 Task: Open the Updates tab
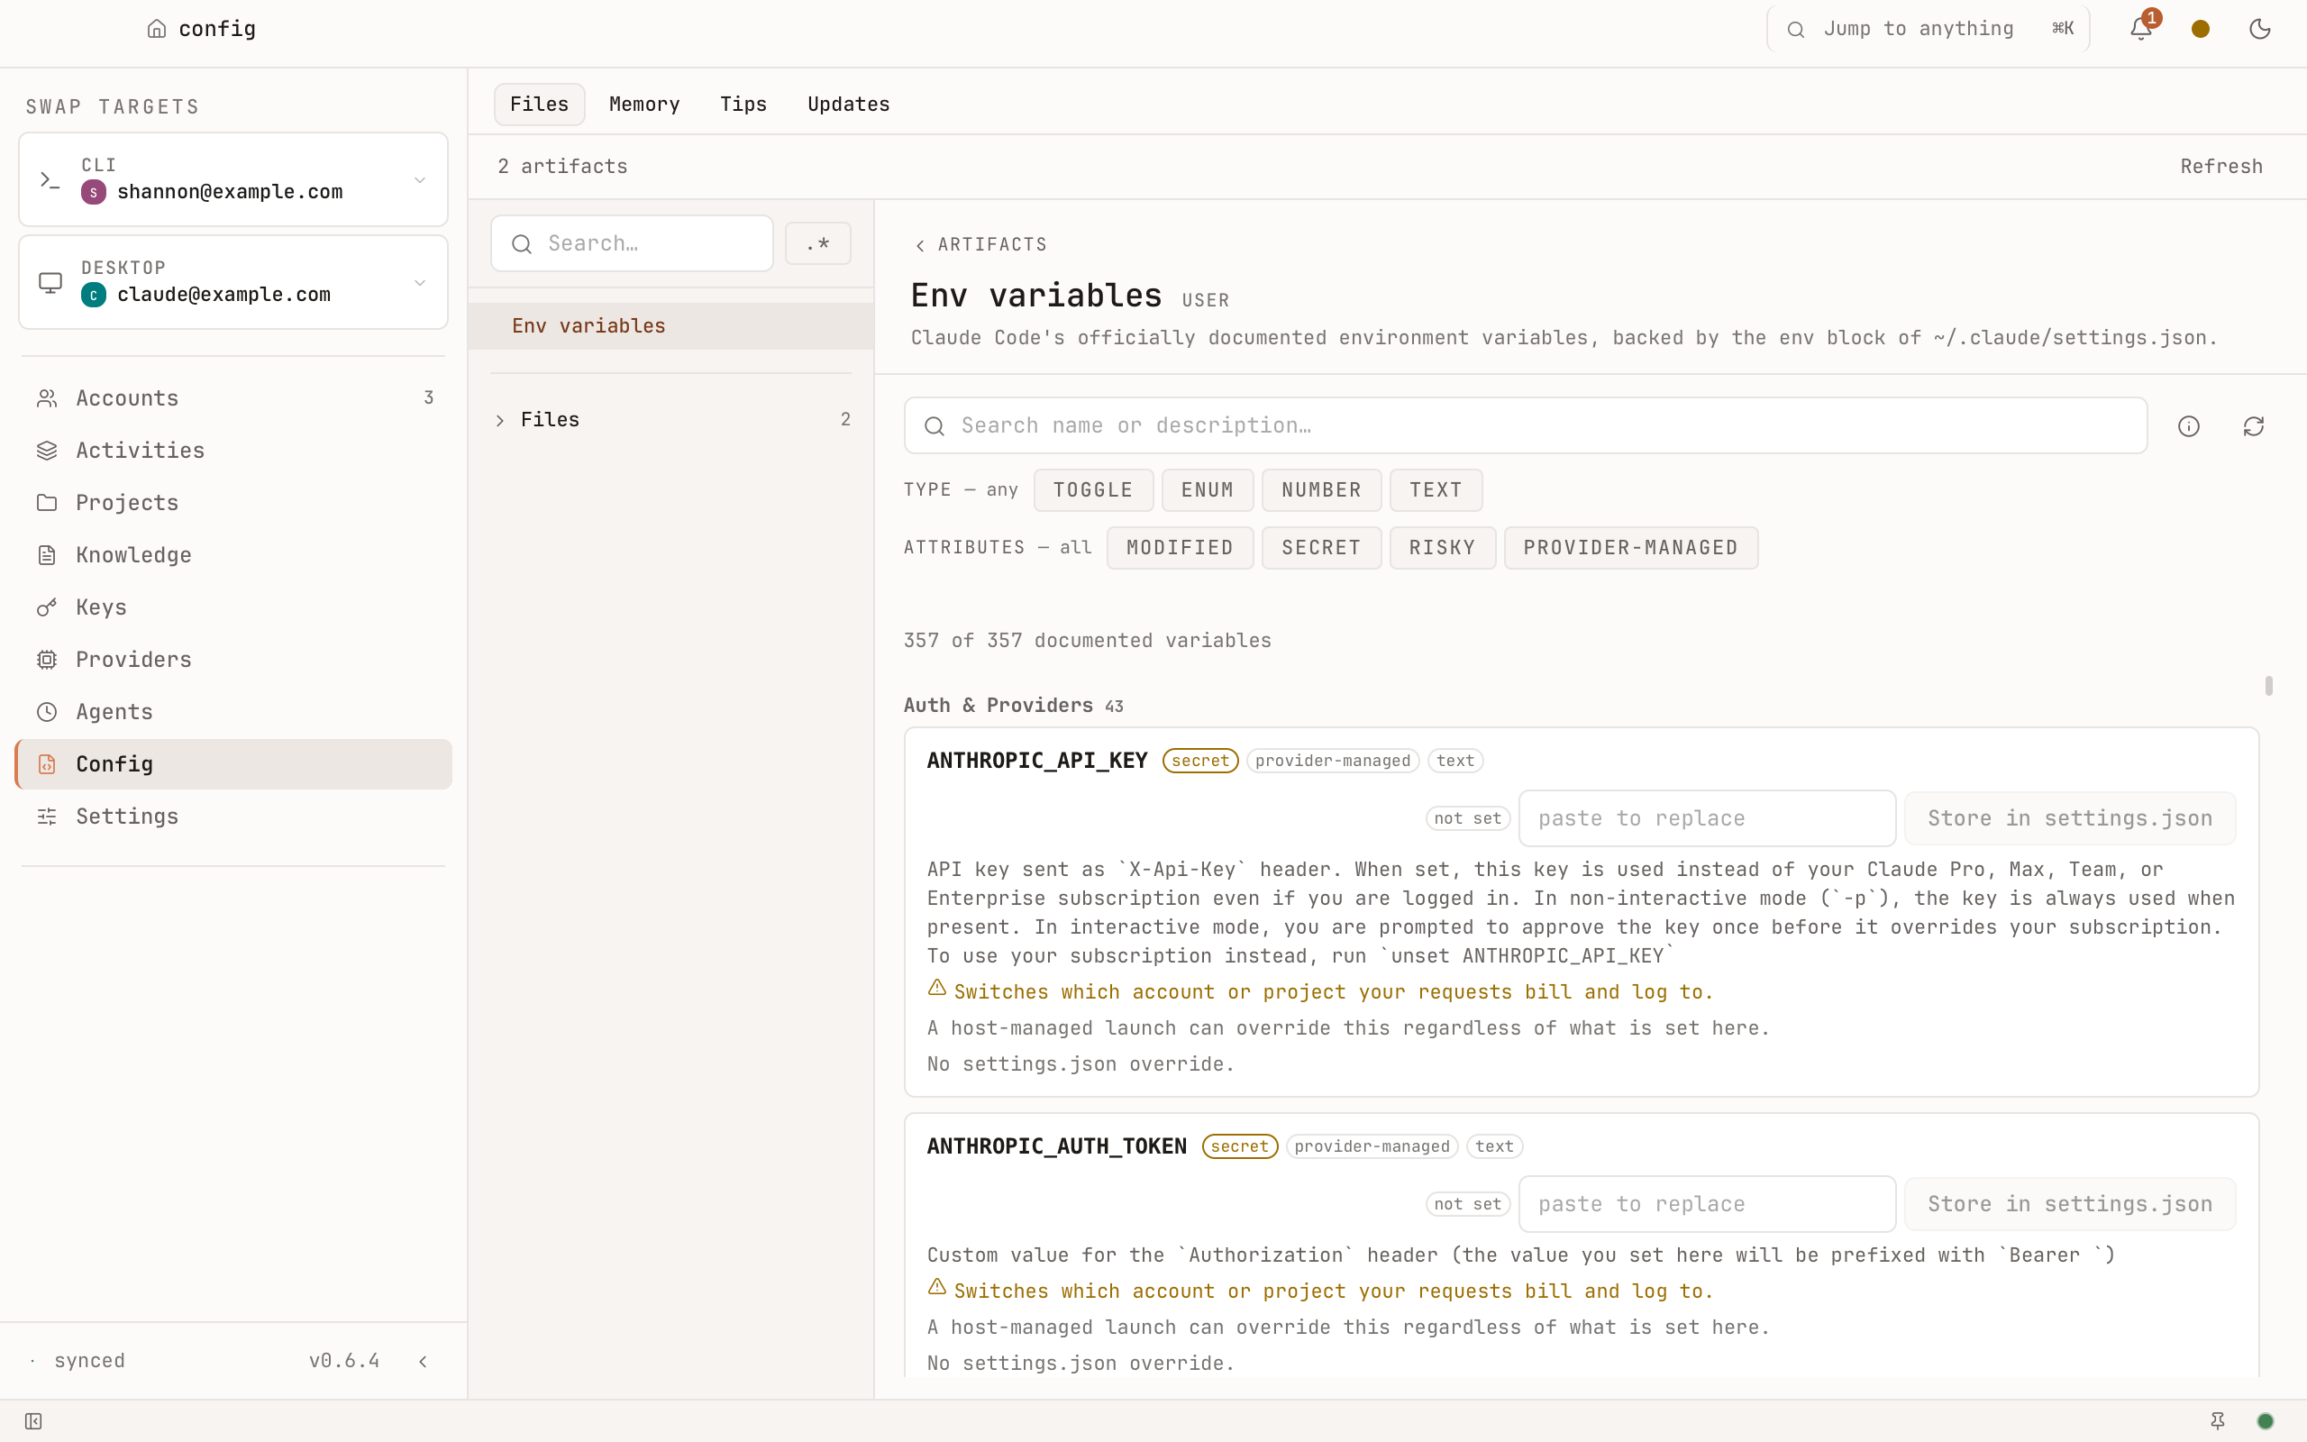tap(848, 104)
